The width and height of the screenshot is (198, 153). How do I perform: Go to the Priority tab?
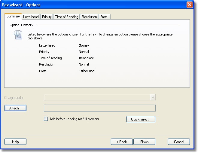pos(47,17)
